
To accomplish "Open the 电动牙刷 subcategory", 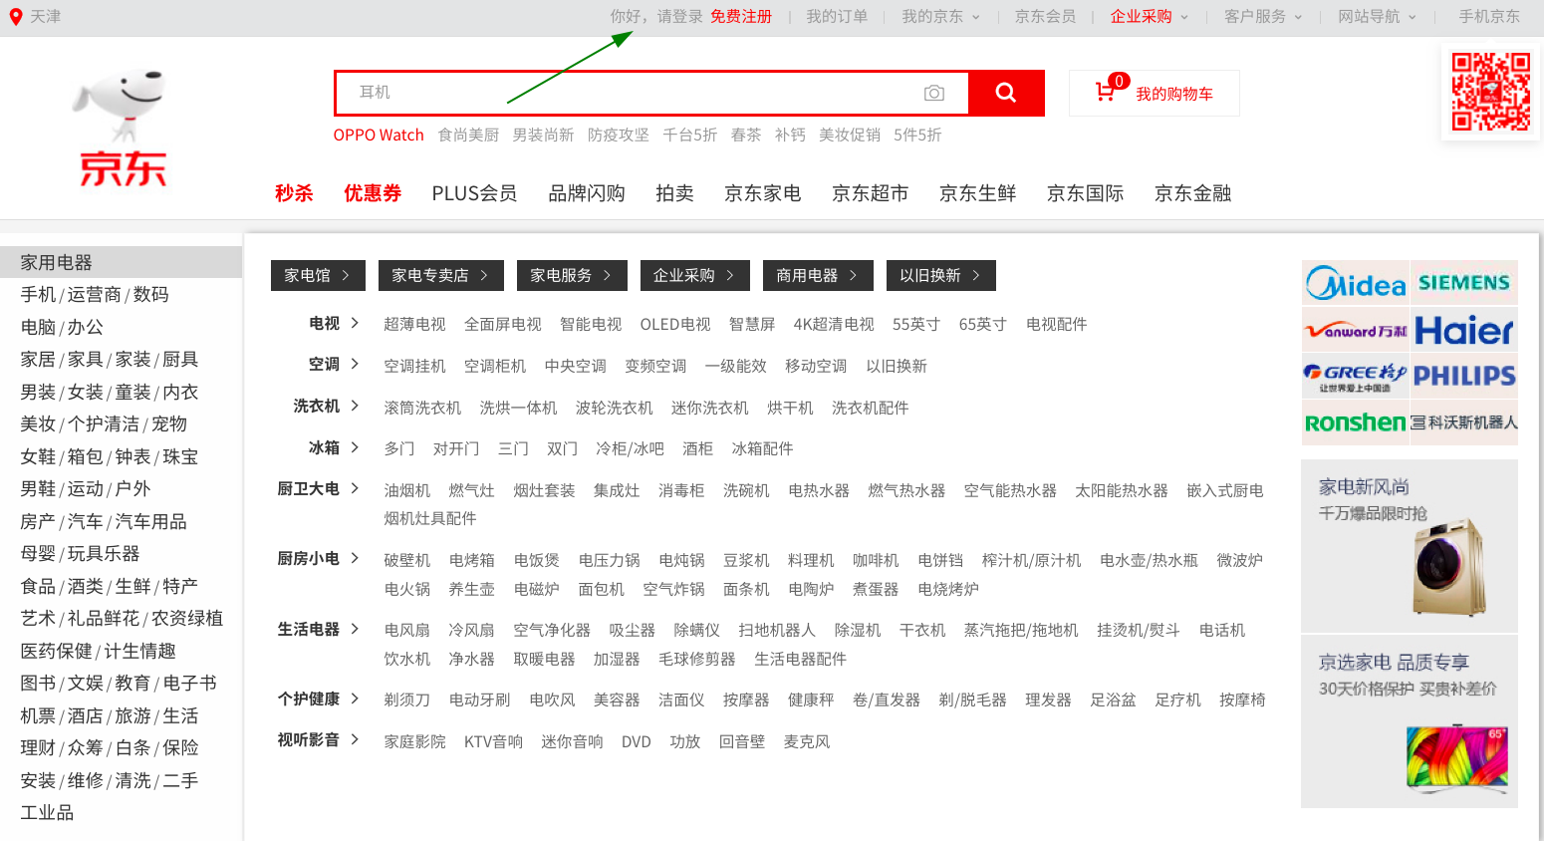I will [479, 700].
